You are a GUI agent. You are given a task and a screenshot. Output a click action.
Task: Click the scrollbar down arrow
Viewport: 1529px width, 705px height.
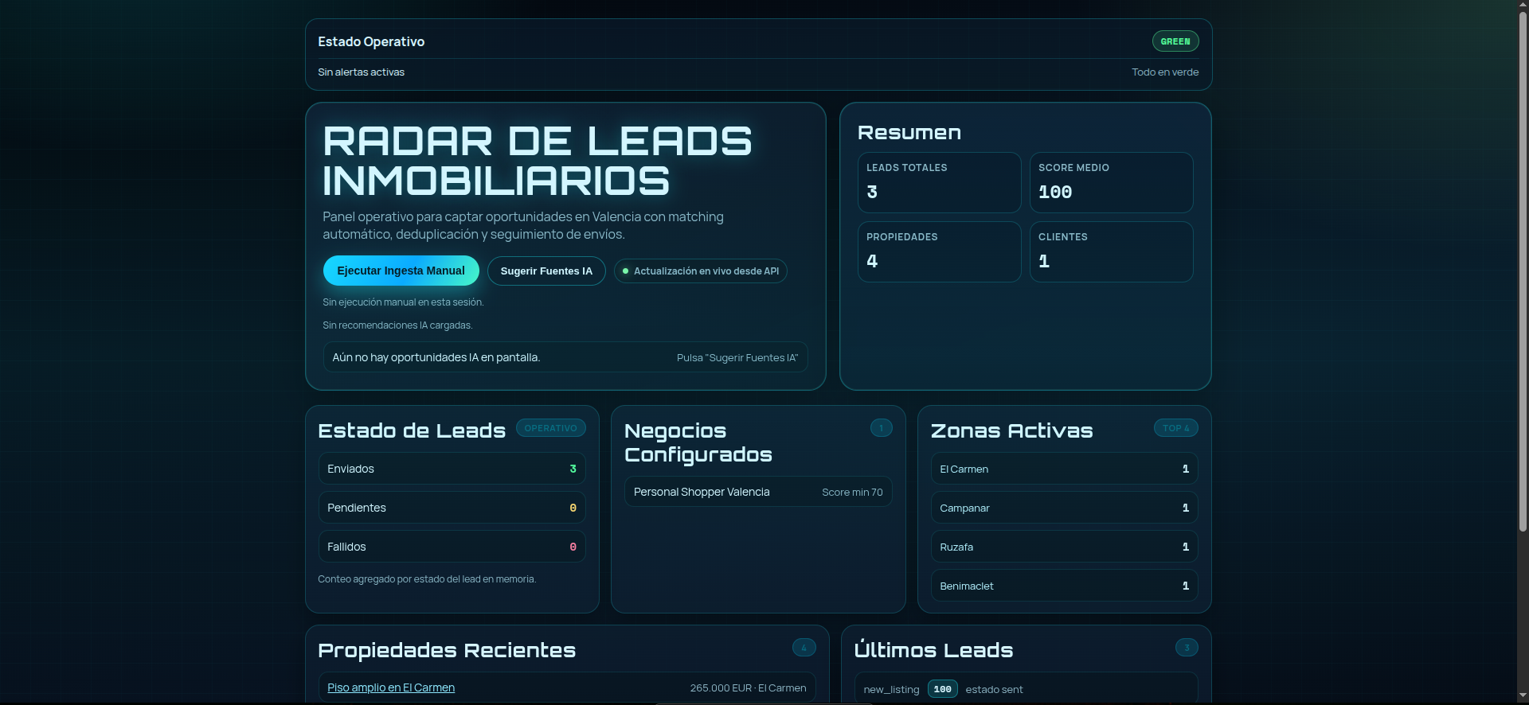click(x=1523, y=697)
